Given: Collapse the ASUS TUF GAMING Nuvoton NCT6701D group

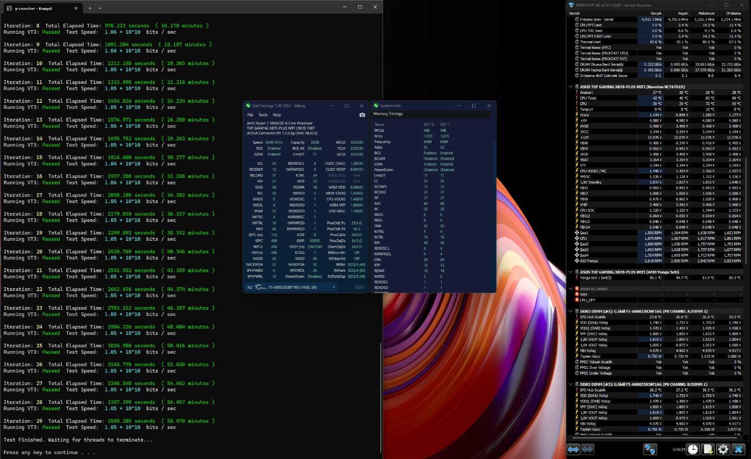Looking at the screenshot, I should coord(571,87).
